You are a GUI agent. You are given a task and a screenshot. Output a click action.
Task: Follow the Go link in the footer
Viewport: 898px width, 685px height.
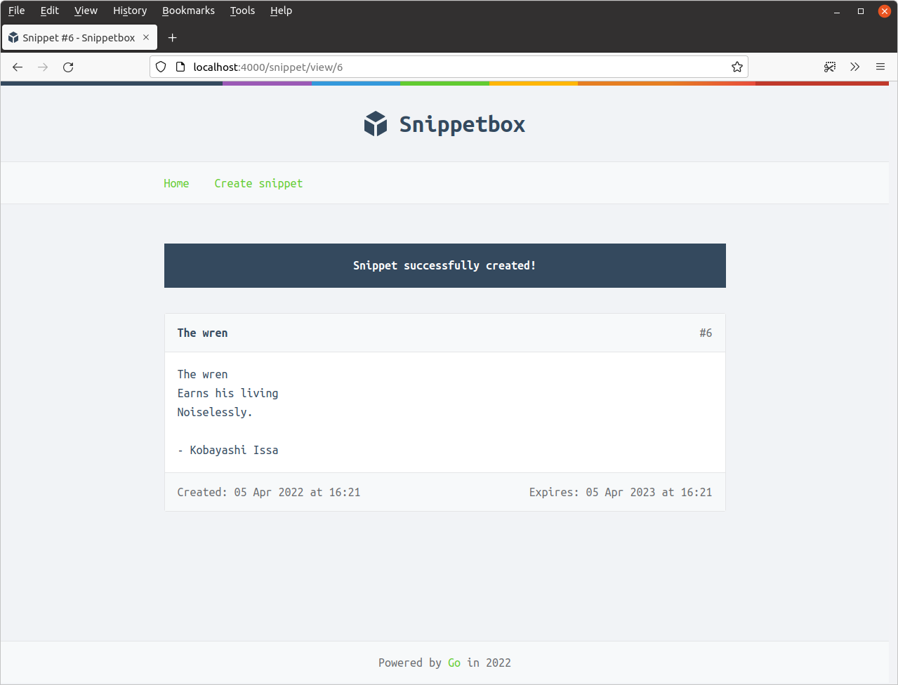tap(454, 663)
